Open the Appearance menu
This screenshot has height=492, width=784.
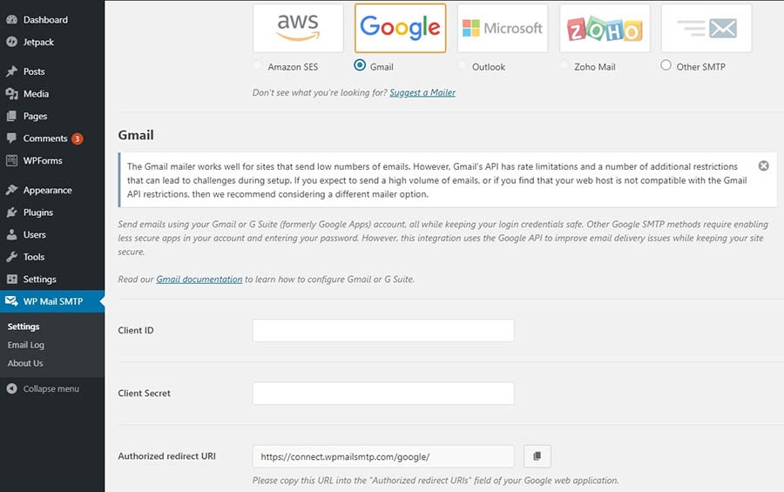47,190
